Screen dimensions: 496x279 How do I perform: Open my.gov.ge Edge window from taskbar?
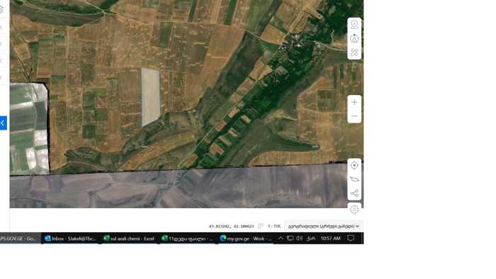click(246, 239)
